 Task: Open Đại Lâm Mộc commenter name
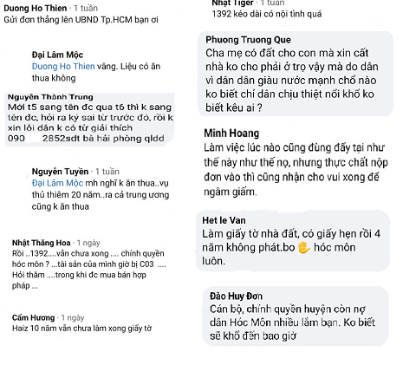click(x=57, y=55)
